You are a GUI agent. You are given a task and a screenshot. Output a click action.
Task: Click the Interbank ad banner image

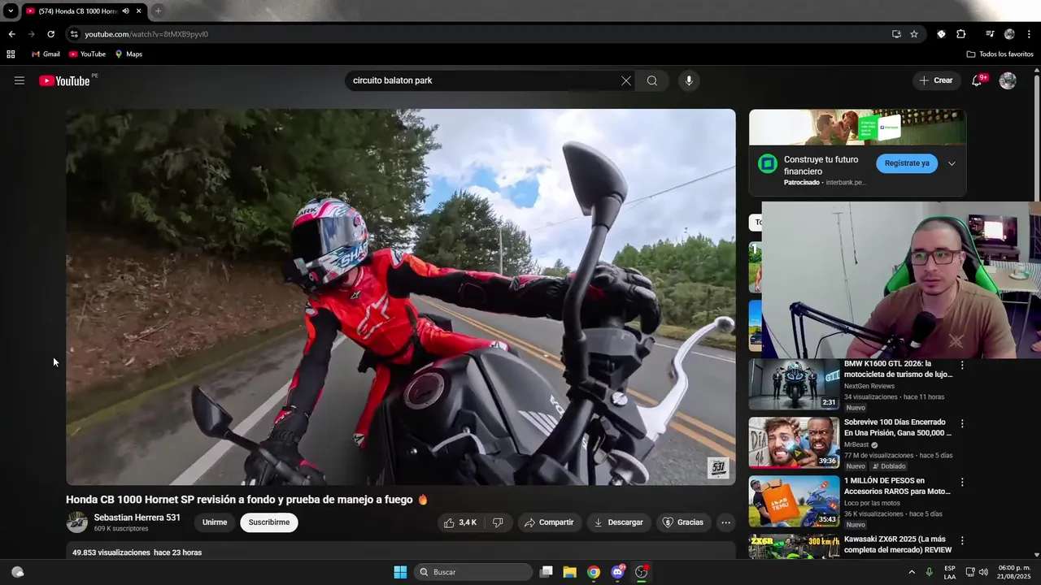tap(857, 127)
